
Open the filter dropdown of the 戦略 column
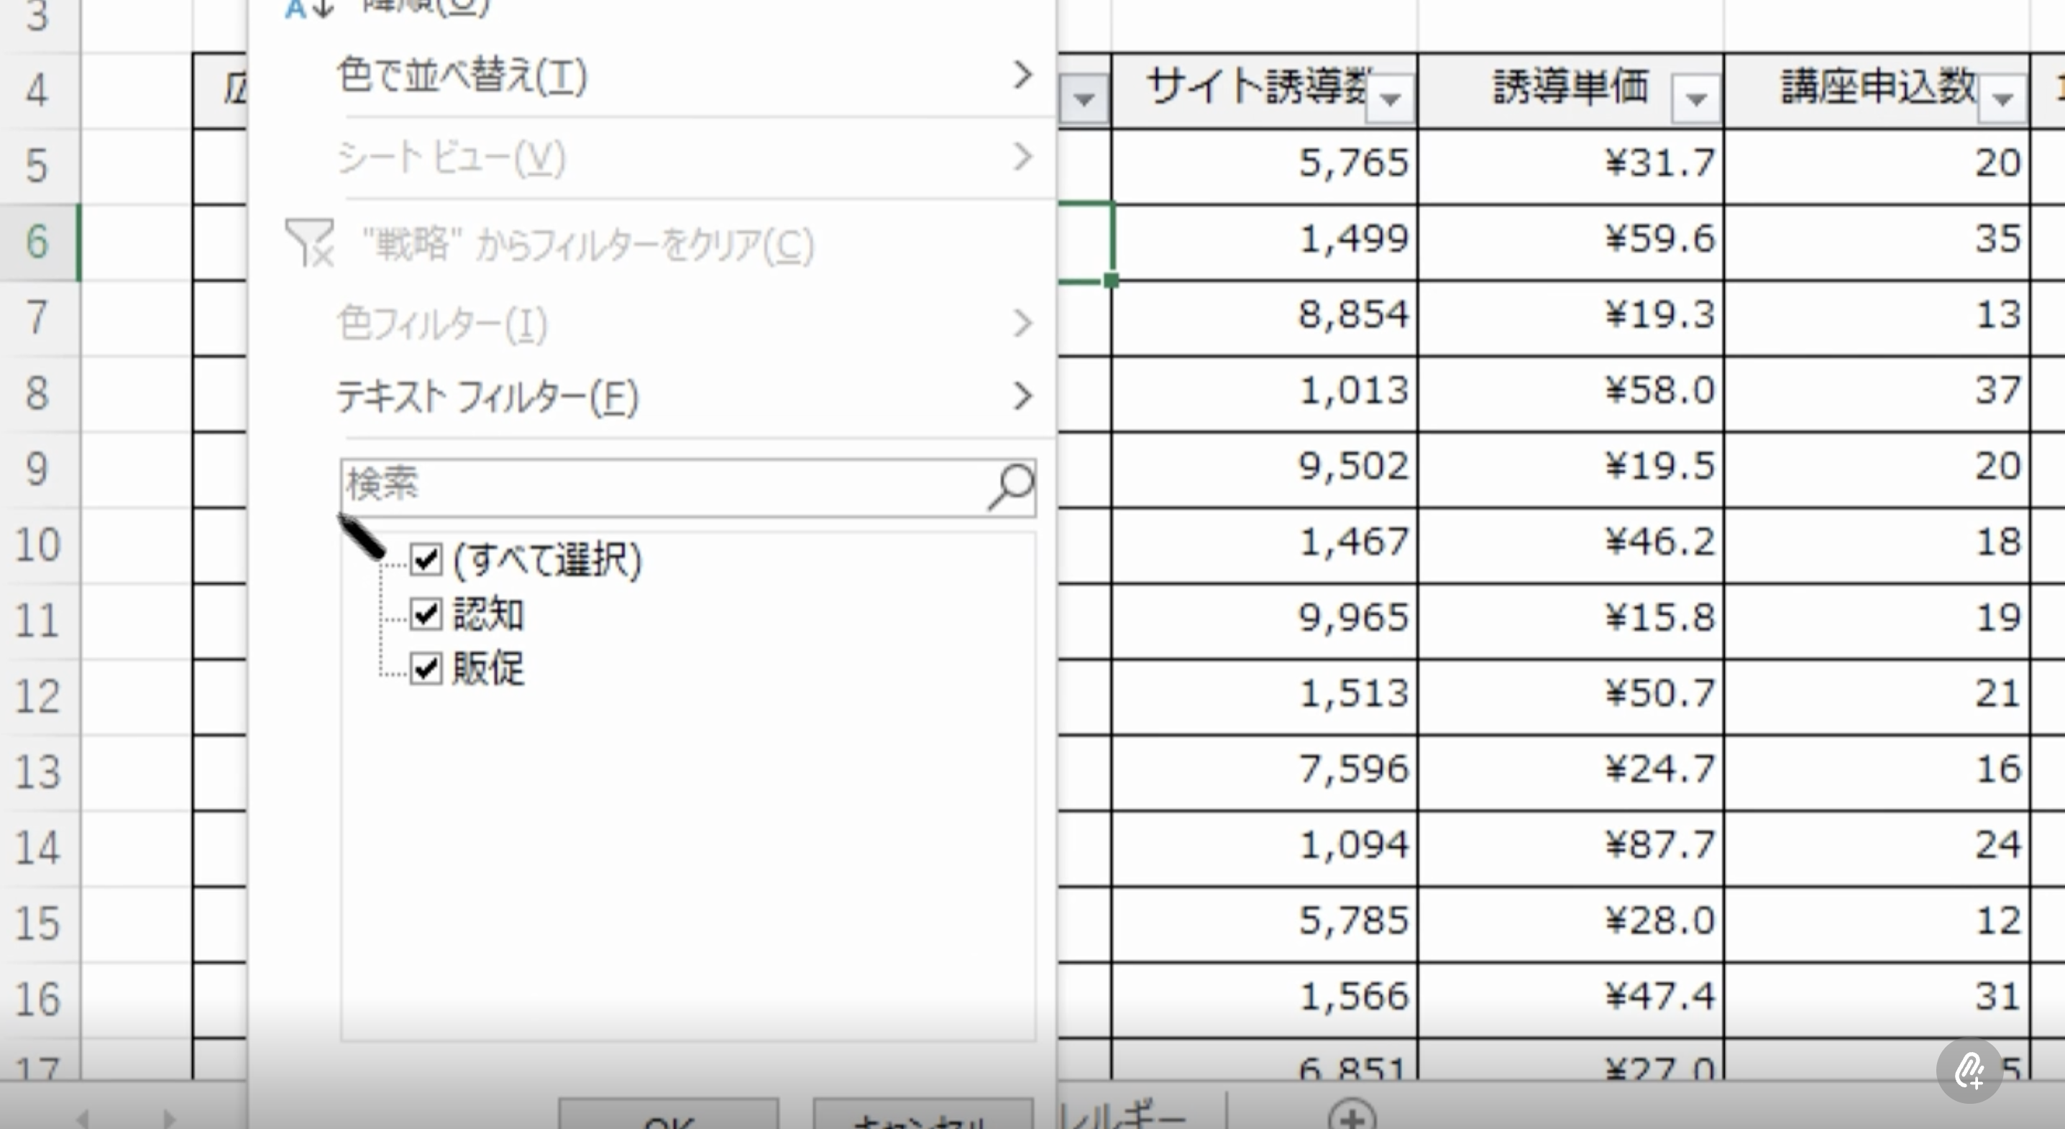click(1084, 99)
